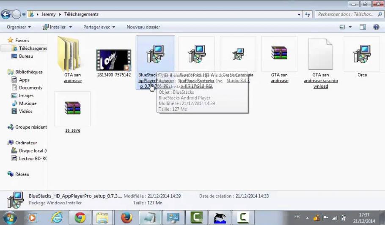385x225 pixels.
Task: Click the Windows Start button
Action: coord(10,218)
